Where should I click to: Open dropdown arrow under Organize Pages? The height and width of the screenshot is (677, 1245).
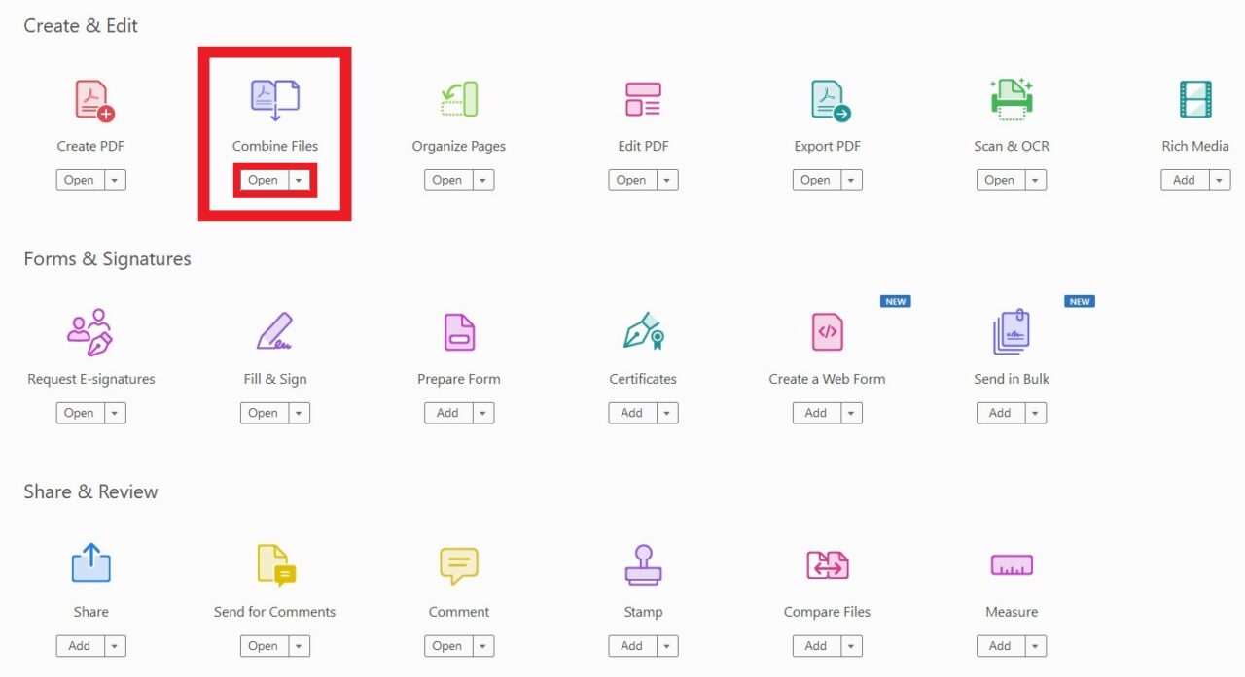tap(482, 180)
